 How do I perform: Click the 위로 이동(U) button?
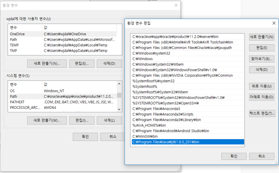pos(262,86)
